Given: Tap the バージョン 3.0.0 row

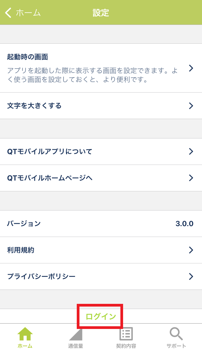Looking at the screenshot, I should [101, 224].
